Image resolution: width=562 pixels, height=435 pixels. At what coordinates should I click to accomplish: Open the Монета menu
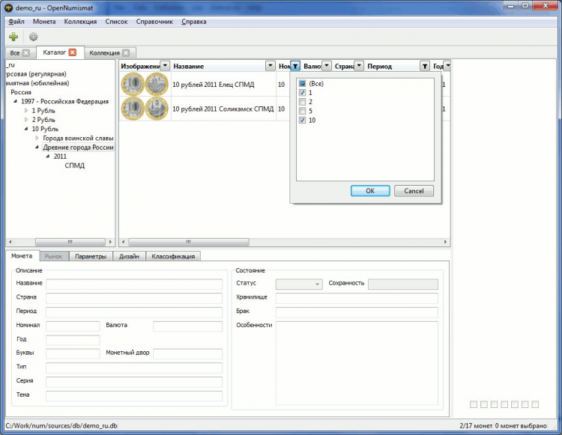pos(44,22)
